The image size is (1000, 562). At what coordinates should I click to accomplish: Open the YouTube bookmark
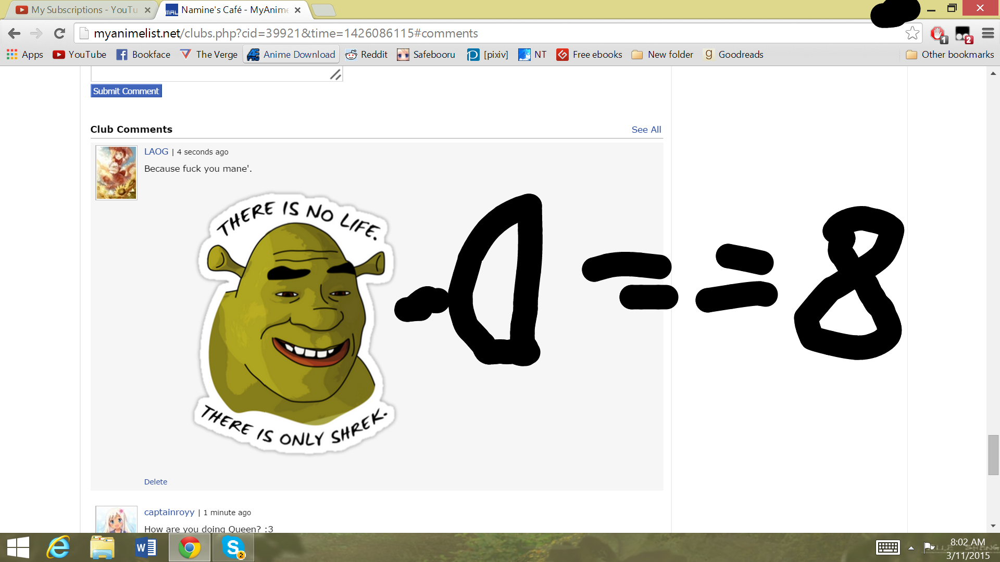(x=80, y=55)
